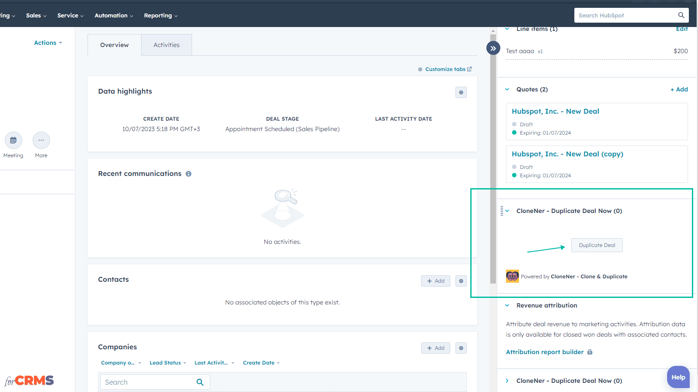
Task: Collapse the right sidebar with double-chevron icon
Action: [493, 48]
